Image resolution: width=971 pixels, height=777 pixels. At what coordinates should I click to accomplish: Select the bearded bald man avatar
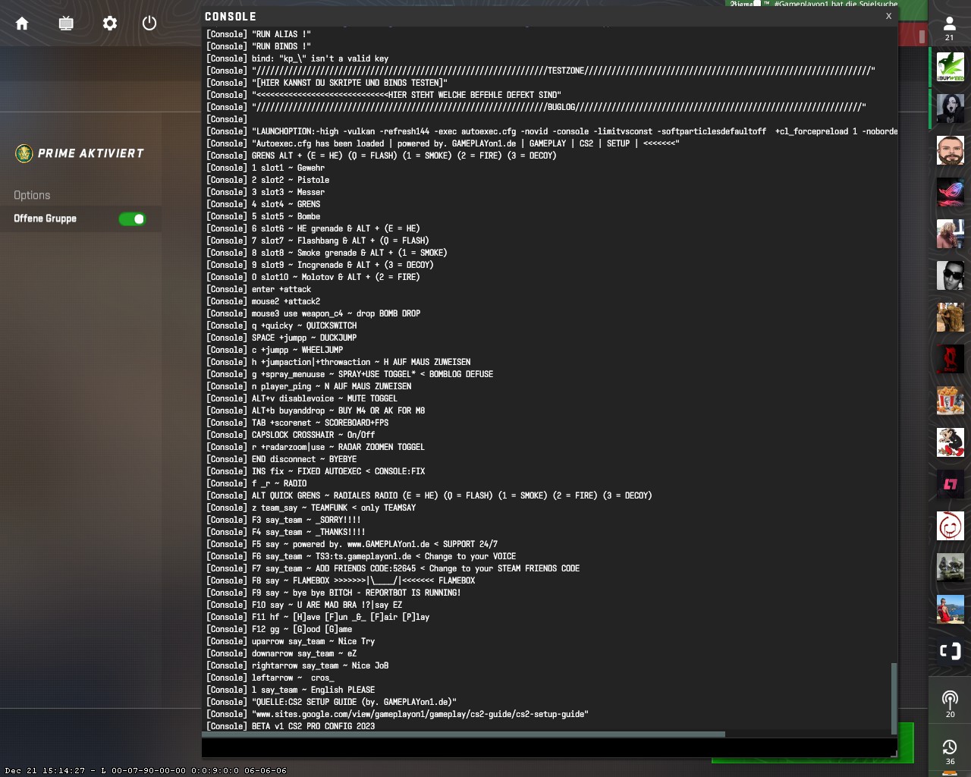click(951, 150)
